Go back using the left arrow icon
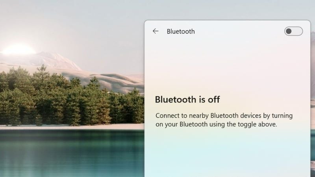The height and width of the screenshot is (177, 315). (156, 31)
